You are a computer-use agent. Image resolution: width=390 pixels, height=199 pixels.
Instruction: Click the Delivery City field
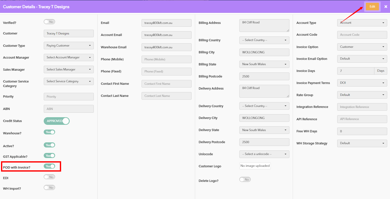(x=264, y=118)
